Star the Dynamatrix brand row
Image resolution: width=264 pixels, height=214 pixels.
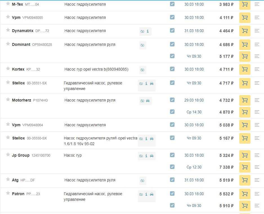(x=8, y=30)
